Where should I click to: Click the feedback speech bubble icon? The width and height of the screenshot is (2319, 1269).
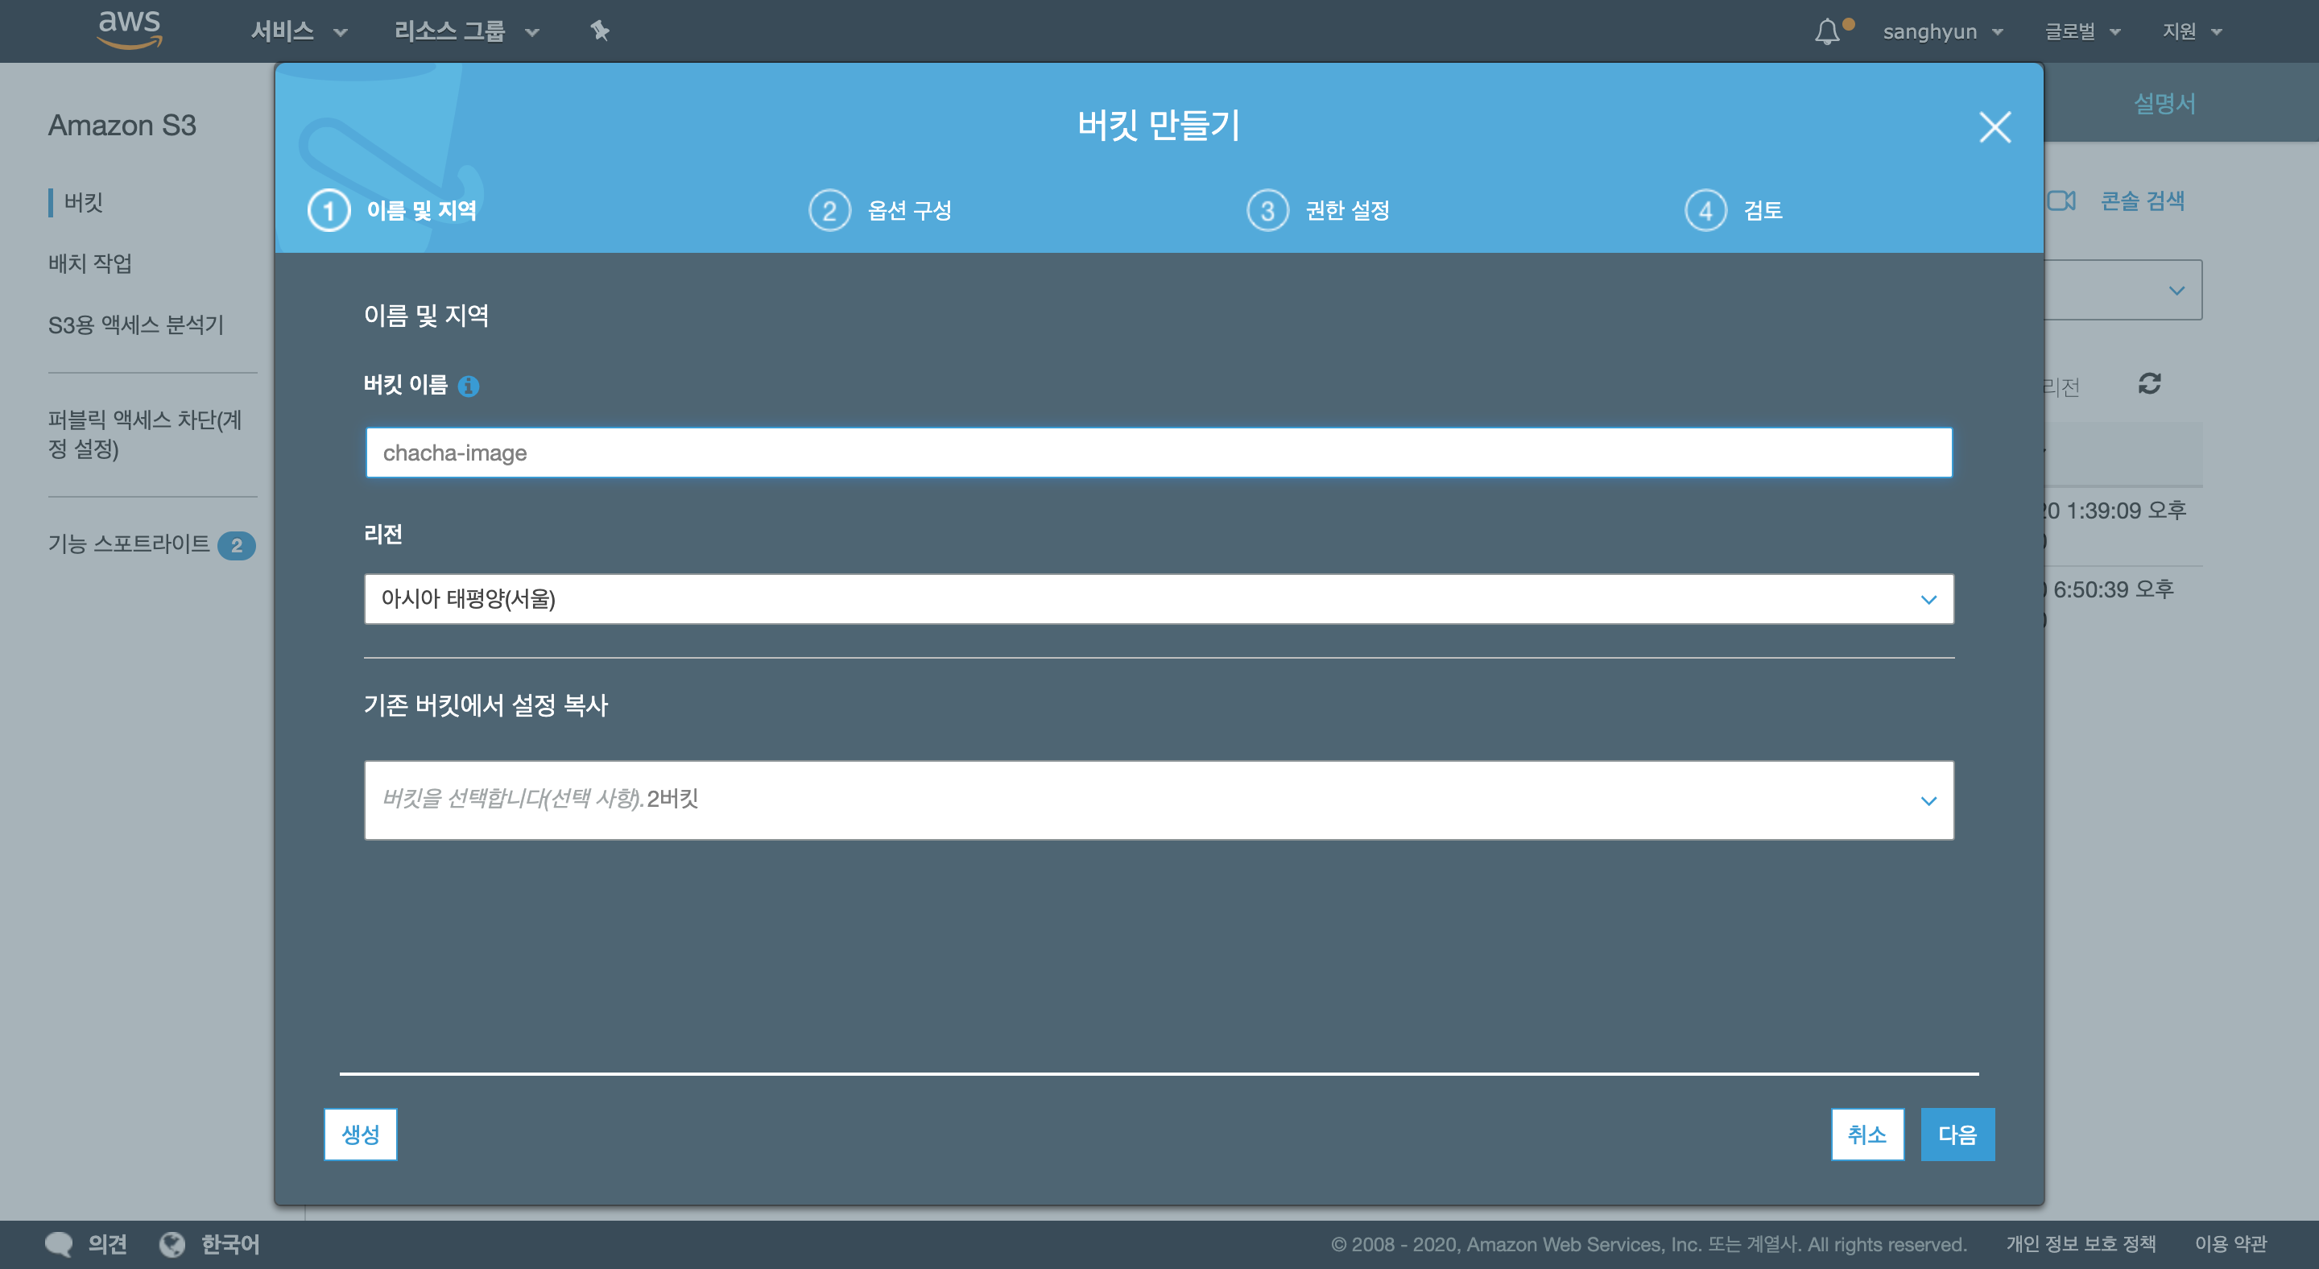click(60, 1244)
